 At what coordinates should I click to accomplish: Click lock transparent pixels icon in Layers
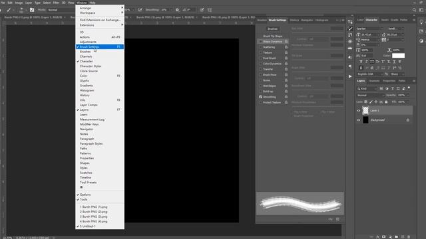(365, 102)
